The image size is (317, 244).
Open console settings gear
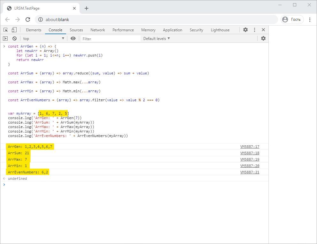tap(263, 38)
